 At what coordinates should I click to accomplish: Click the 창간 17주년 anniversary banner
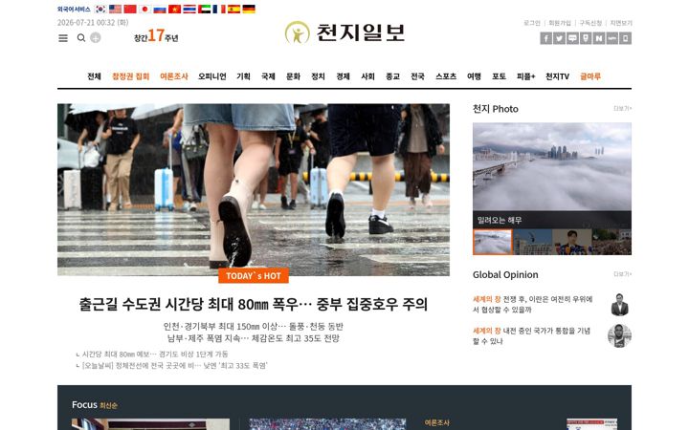pyautogui.click(x=156, y=36)
